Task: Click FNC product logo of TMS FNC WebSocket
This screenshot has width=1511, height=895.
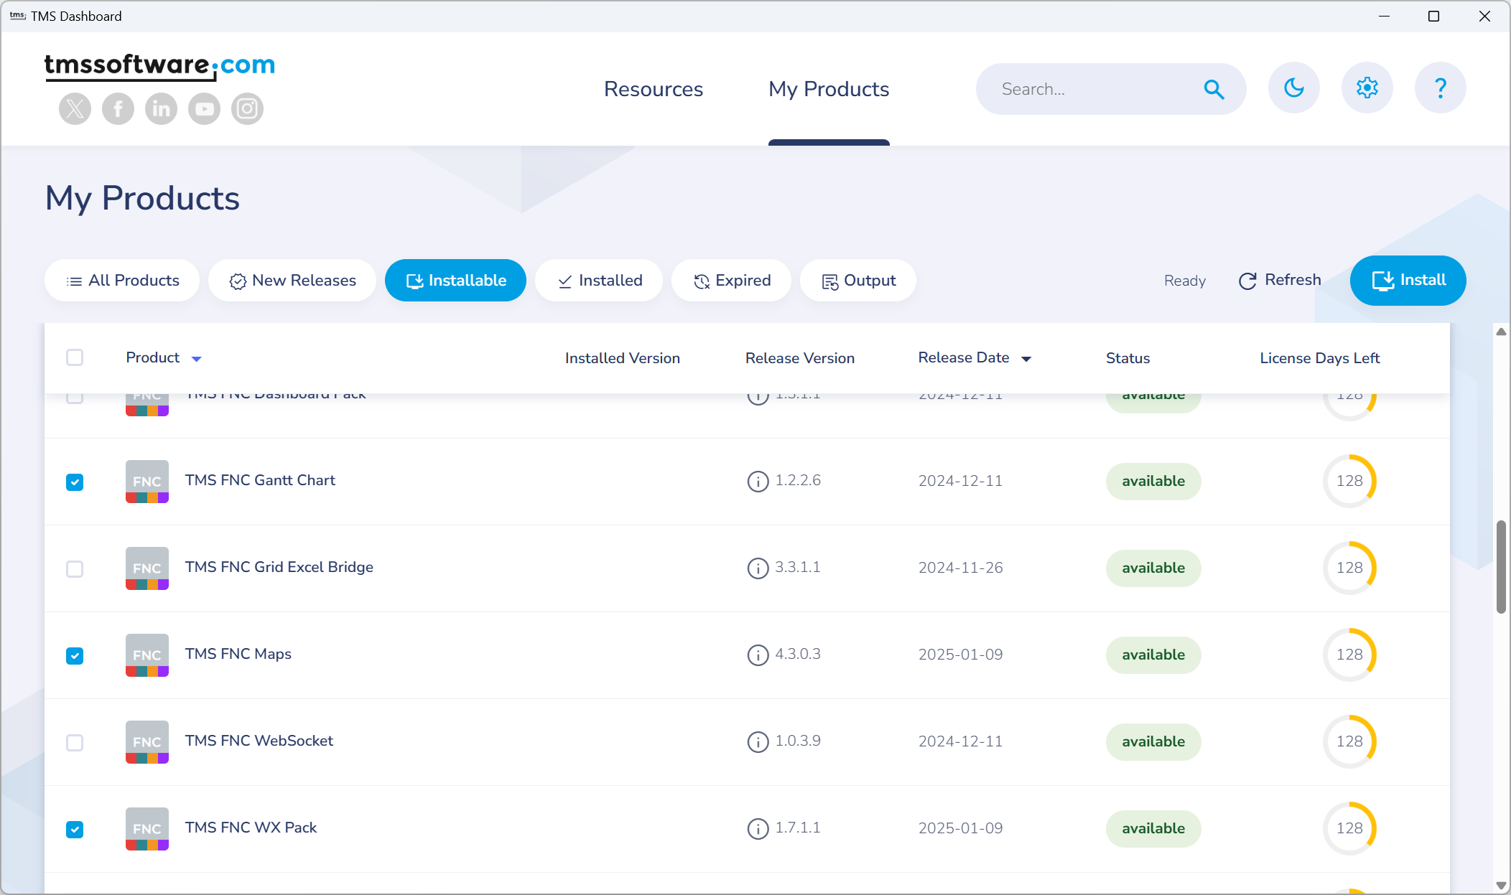Action: (x=147, y=742)
